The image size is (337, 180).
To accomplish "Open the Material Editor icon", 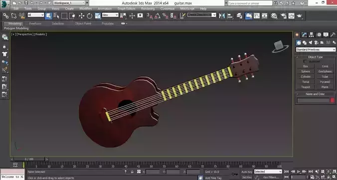I will point(274,15).
